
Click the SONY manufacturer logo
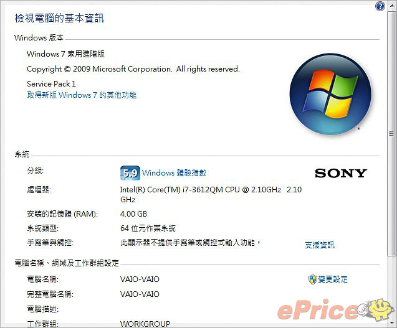341,173
